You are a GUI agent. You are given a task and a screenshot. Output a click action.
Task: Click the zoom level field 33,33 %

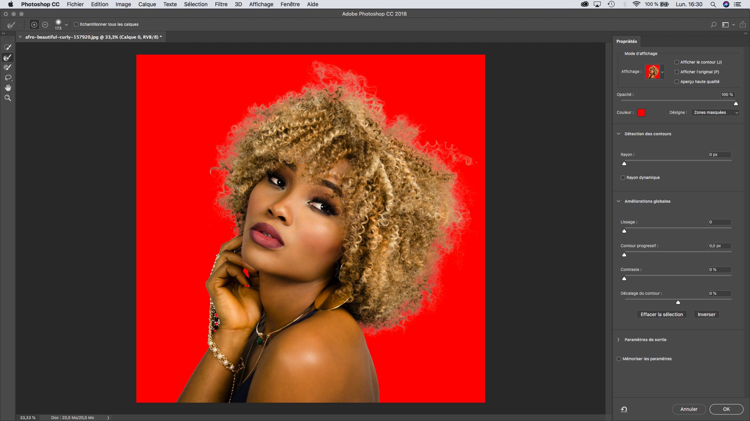(28, 417)
